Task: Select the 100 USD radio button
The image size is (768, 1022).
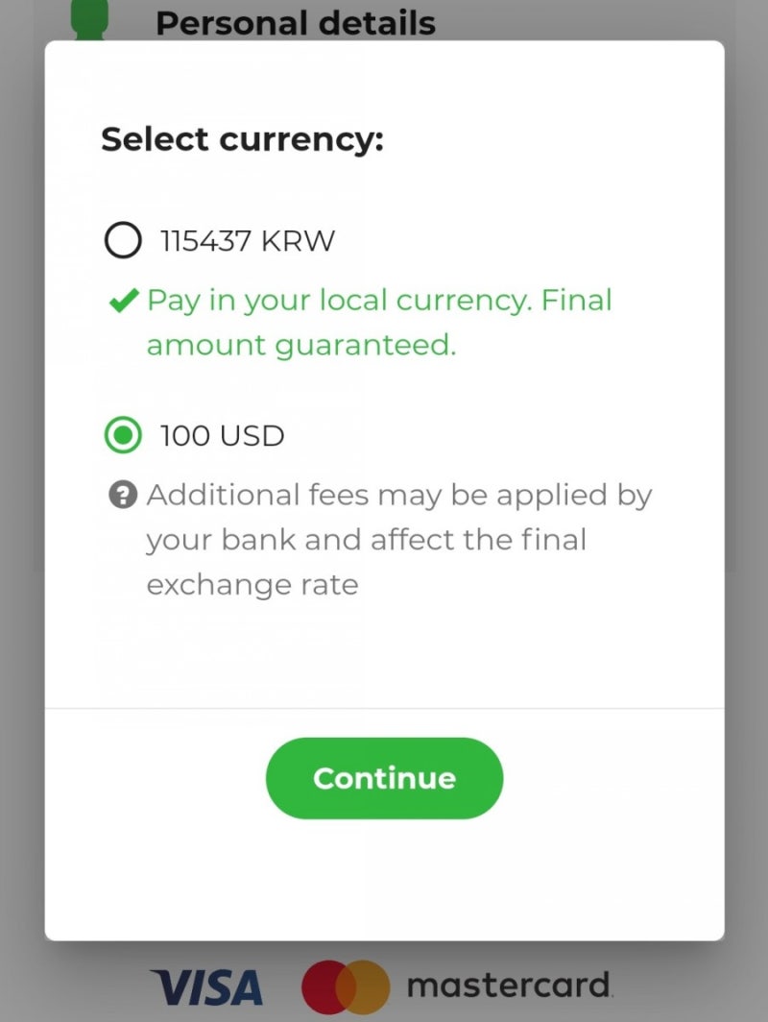Action: pos(122,436)
